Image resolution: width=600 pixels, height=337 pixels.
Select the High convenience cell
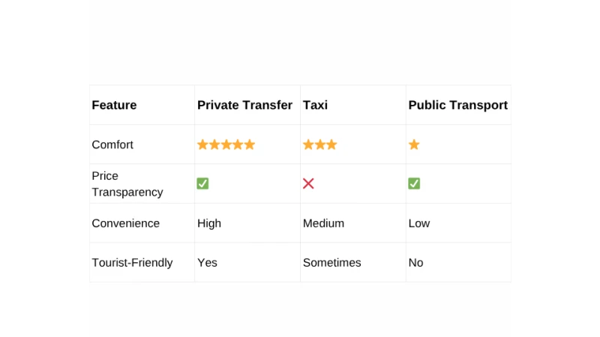click(x=209, y=223)
